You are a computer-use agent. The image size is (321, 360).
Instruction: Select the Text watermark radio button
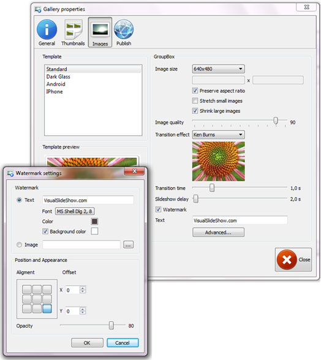19,200
